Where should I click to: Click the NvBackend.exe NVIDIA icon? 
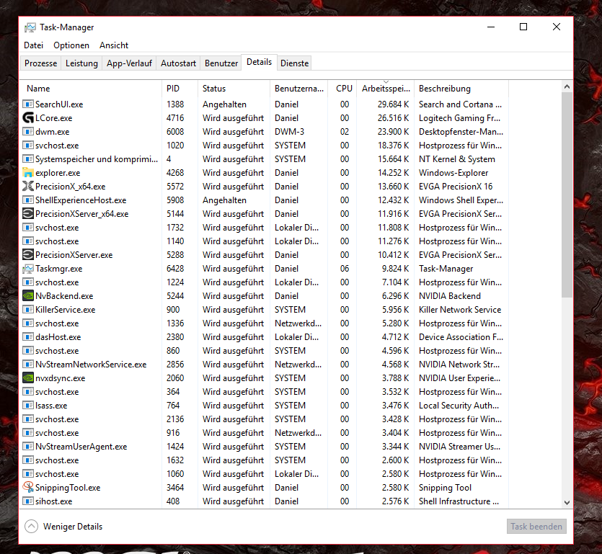point(28,296)
